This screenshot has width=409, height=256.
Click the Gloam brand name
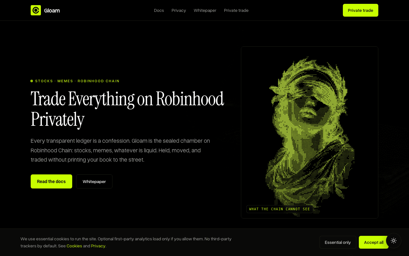click(x=52, y=11)
